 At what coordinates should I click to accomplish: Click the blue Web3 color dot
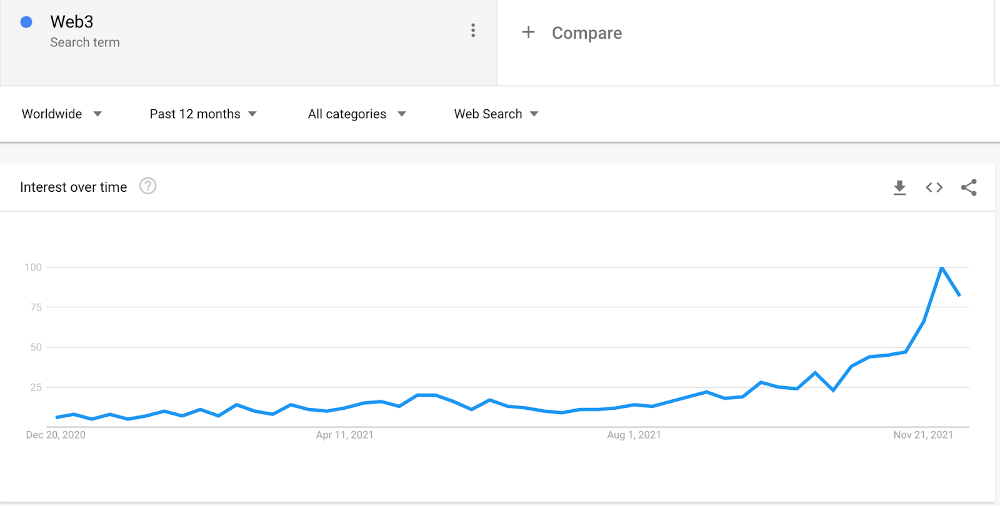click(x=26, y=22)
